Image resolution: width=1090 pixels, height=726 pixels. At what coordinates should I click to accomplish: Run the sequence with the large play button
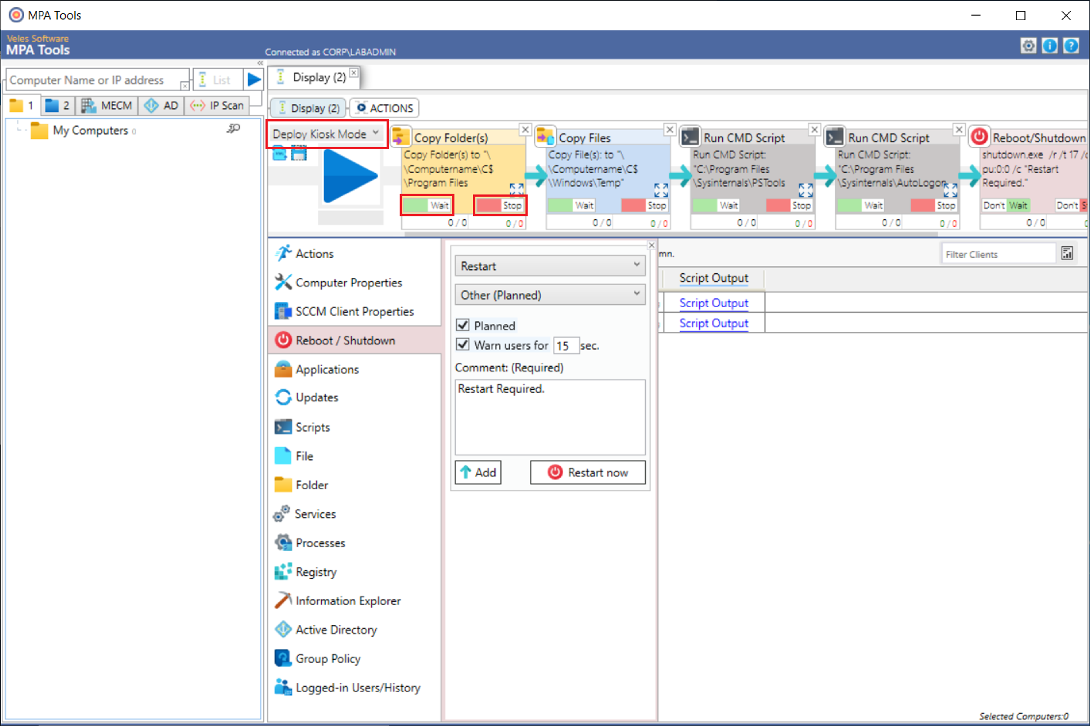pos(350,176)
